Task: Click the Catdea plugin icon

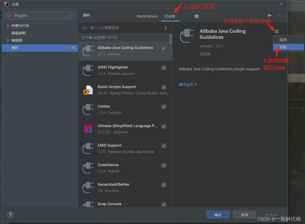Action: [88, 109]
